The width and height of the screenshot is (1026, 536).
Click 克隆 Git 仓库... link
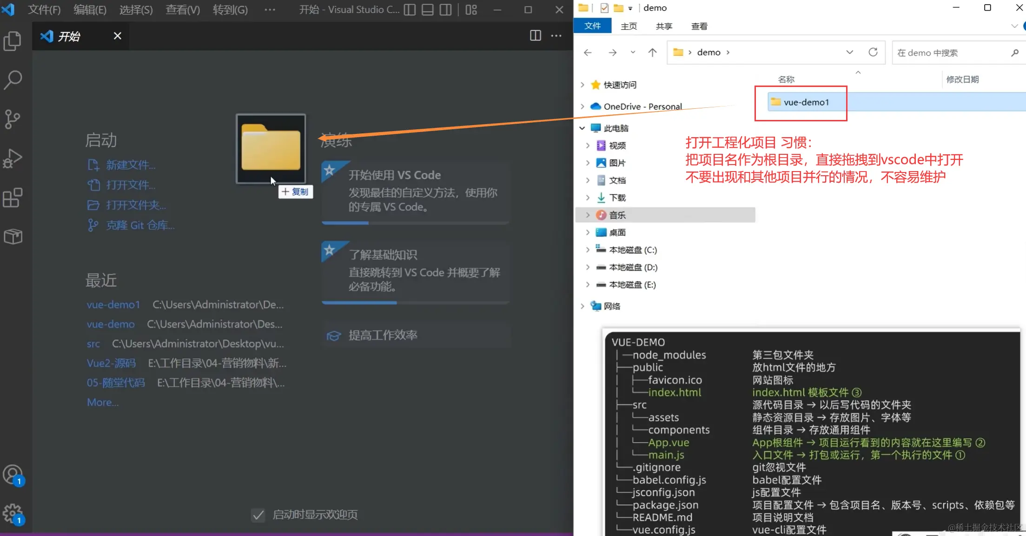(140, 225)
